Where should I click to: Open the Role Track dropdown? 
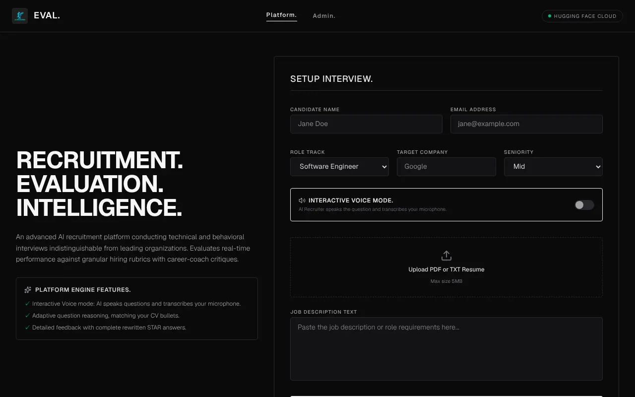pos(339,167)
